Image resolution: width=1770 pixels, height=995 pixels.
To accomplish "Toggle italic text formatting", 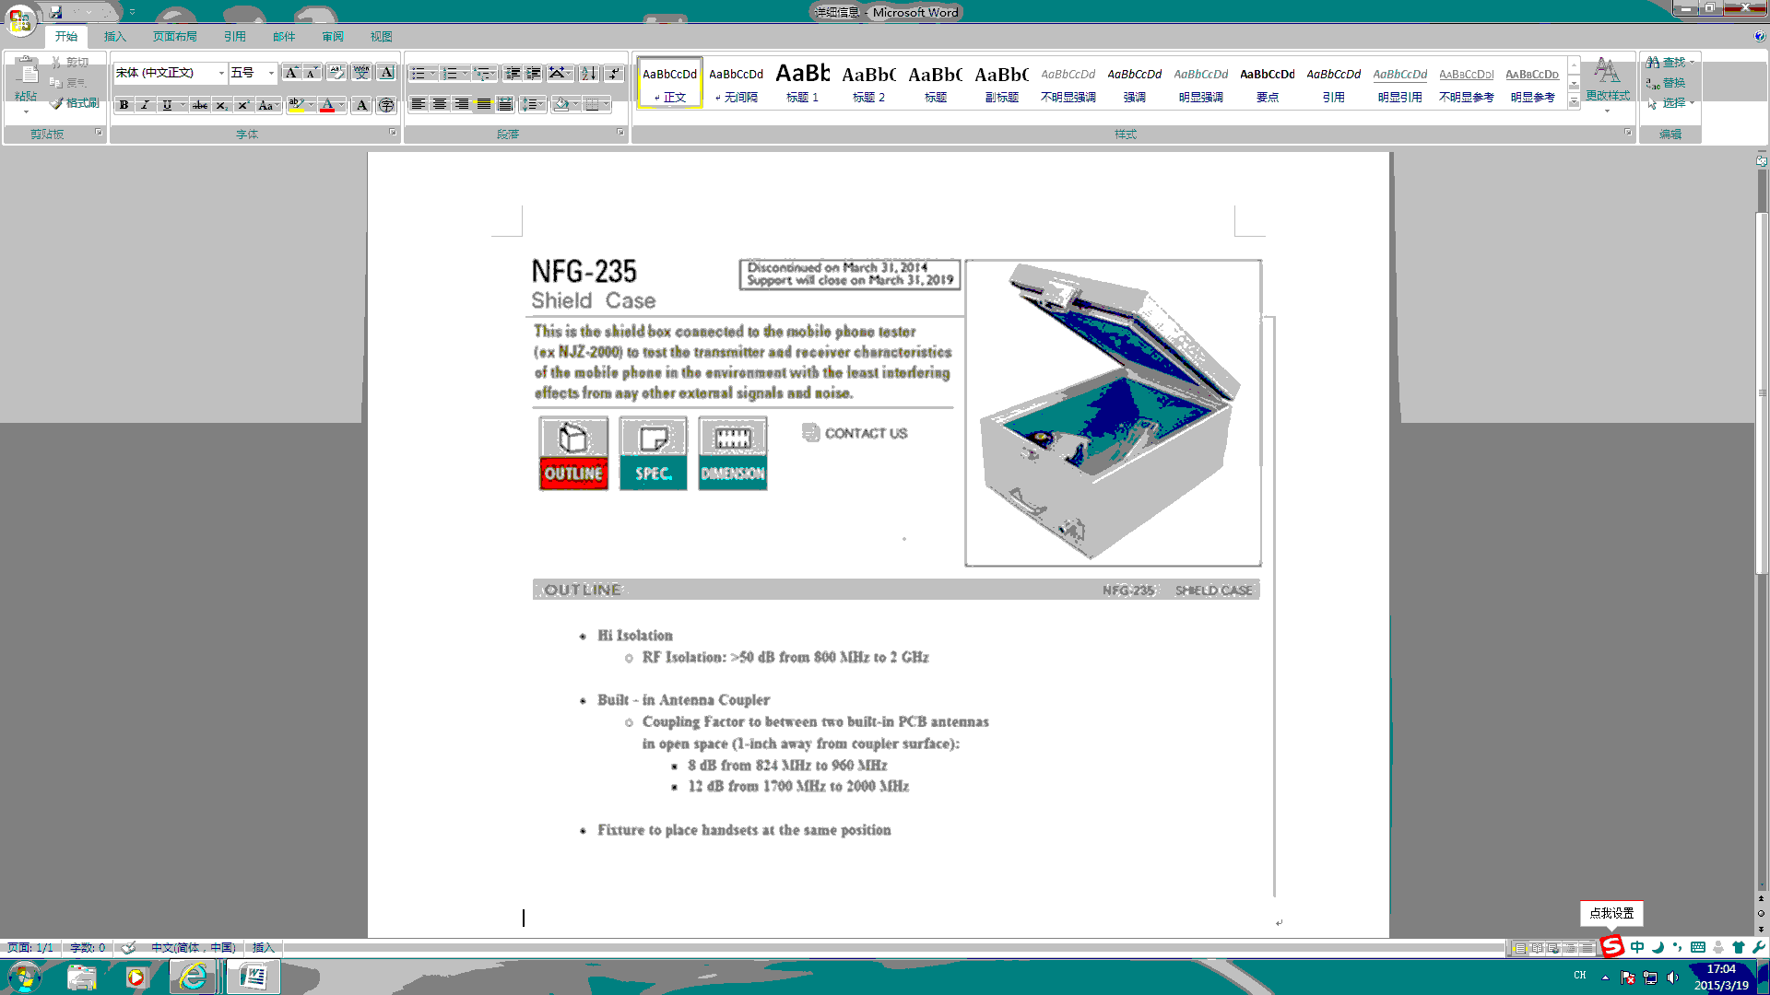I will click(x=145, y=105).
